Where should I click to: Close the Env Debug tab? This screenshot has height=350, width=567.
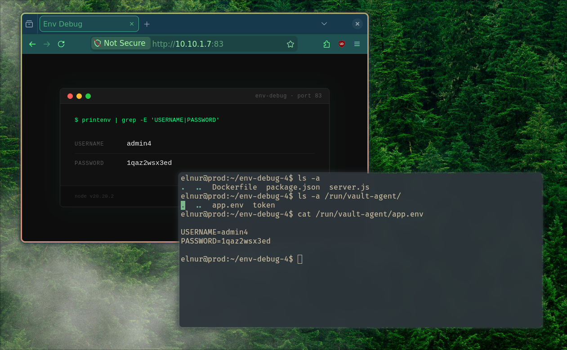click(132, 24)
